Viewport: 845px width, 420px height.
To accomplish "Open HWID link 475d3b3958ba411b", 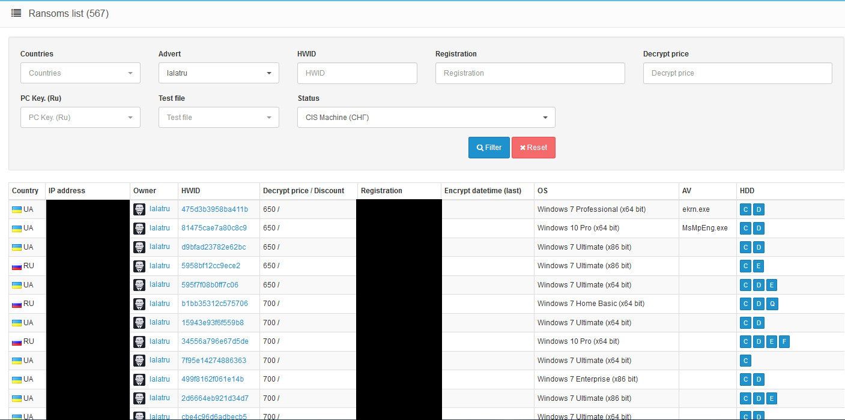I will (214, 209).
